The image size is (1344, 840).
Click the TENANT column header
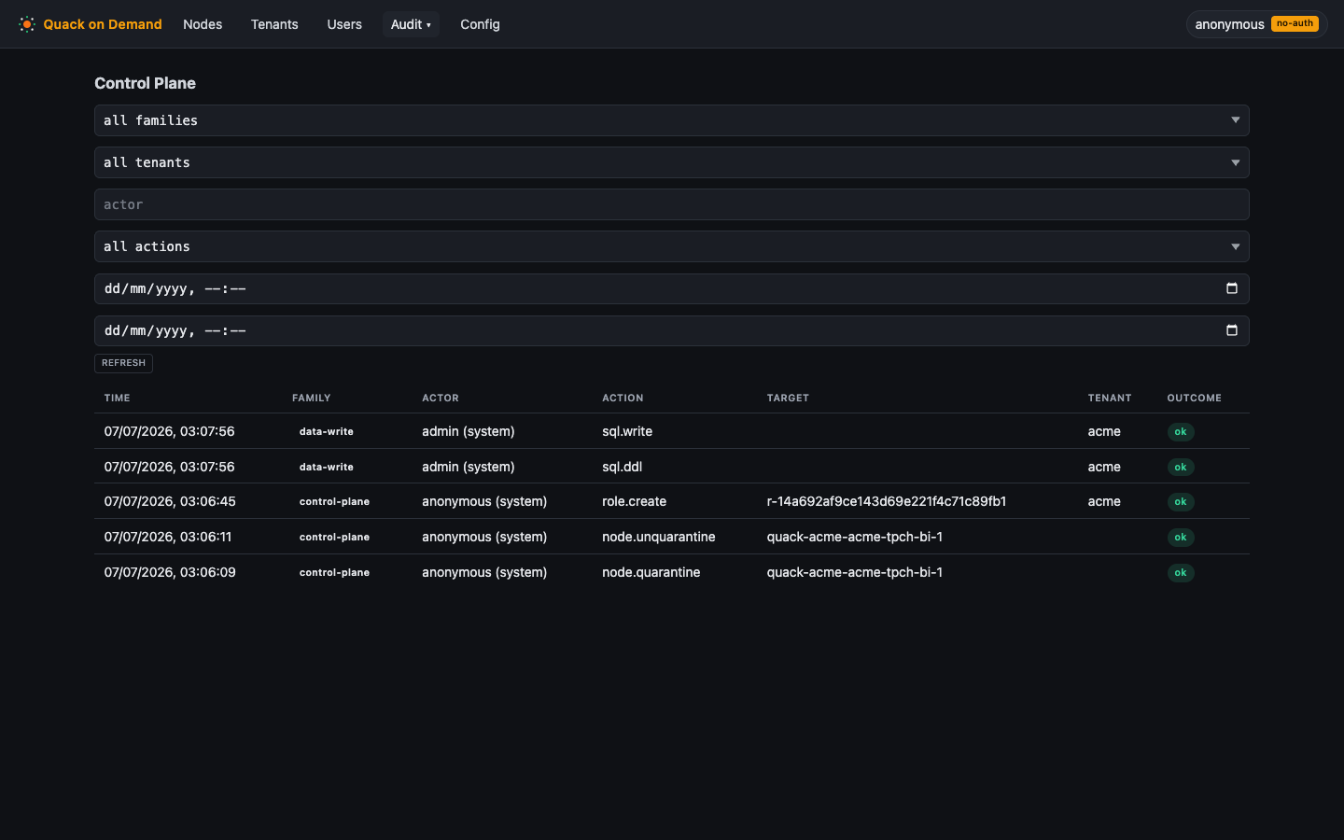coord(1109,399)
